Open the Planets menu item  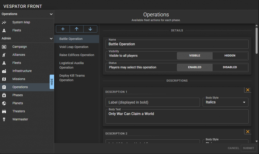click(18, 103)
